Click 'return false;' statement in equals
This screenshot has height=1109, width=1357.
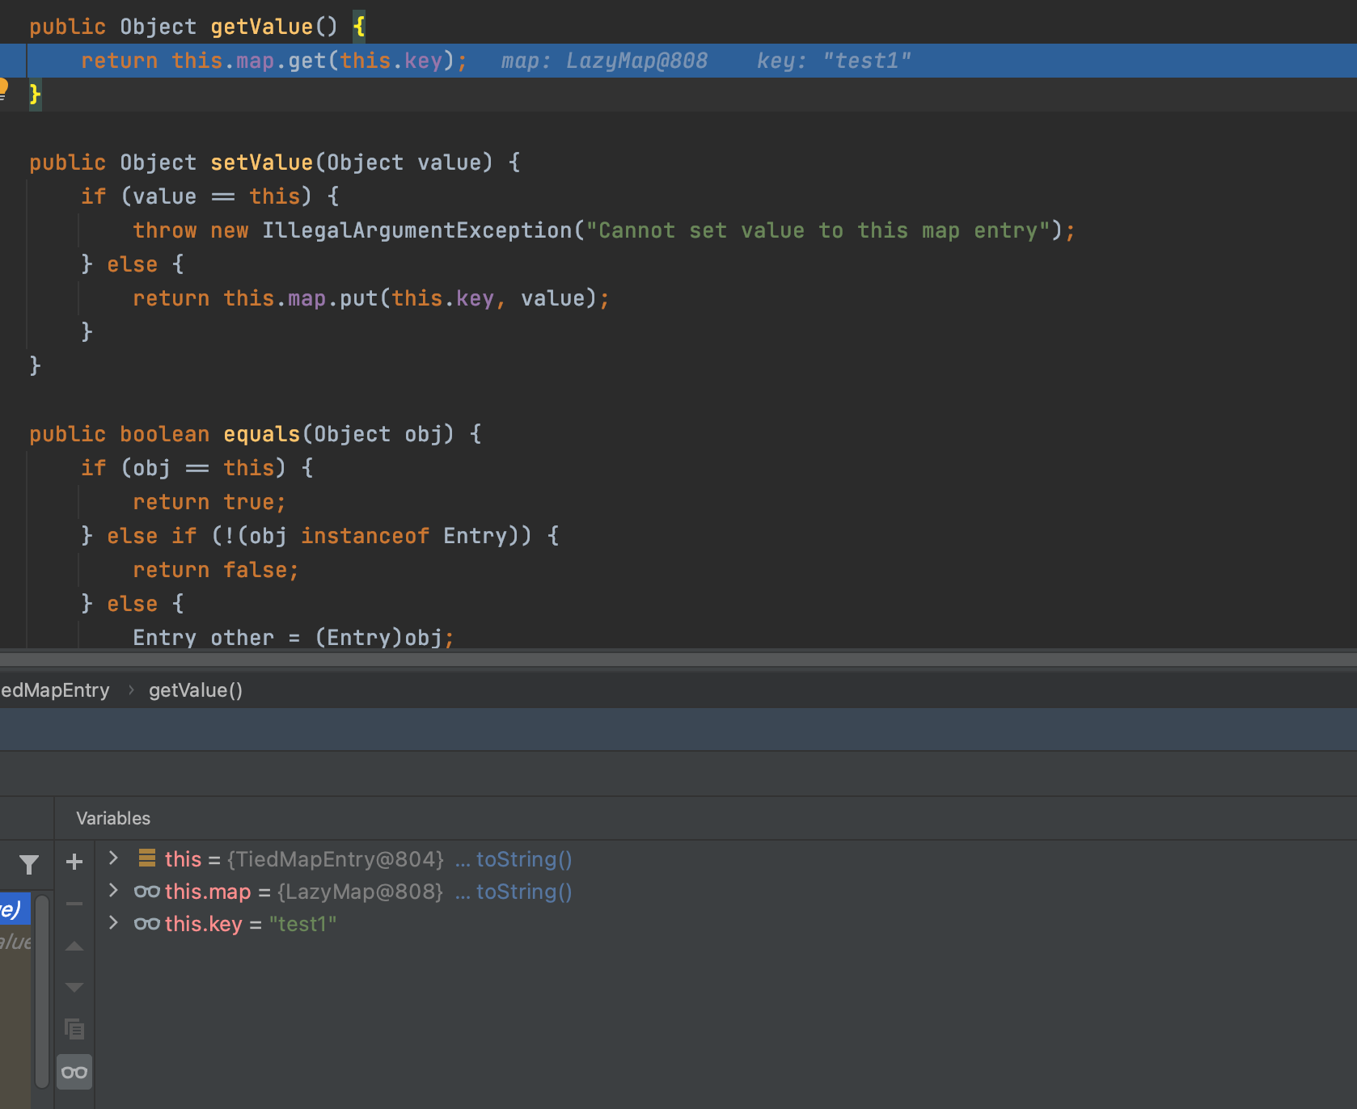pyautogui.click(x=216, y=570)
